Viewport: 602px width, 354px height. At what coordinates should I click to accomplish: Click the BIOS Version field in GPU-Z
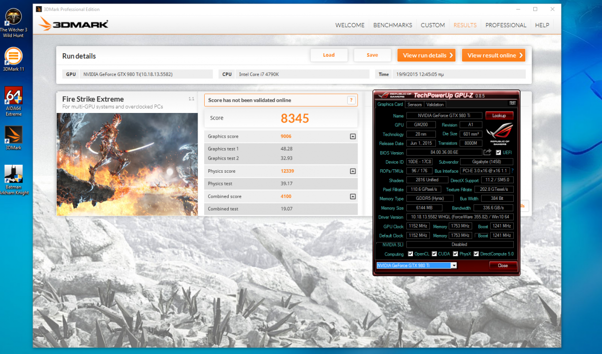(x=443, y=153)
